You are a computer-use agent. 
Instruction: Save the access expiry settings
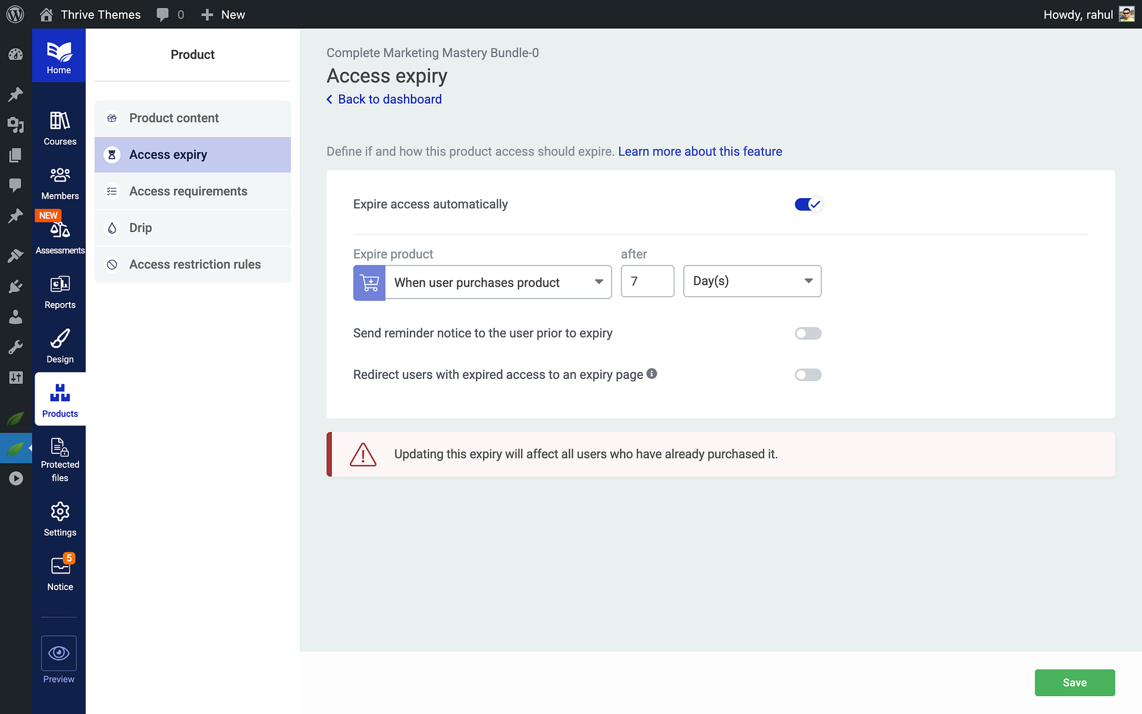click(x=1075, y=682)
